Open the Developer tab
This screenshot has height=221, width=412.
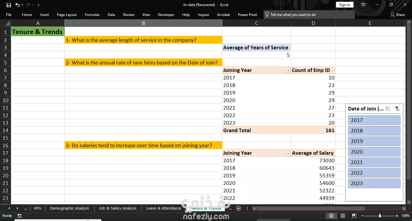(x=166, y=14)
